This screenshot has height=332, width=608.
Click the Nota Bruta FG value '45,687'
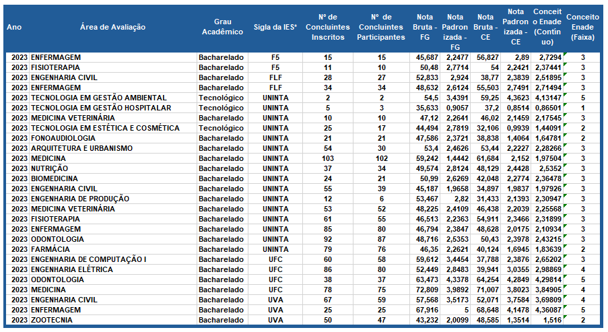tap(427, 57)
